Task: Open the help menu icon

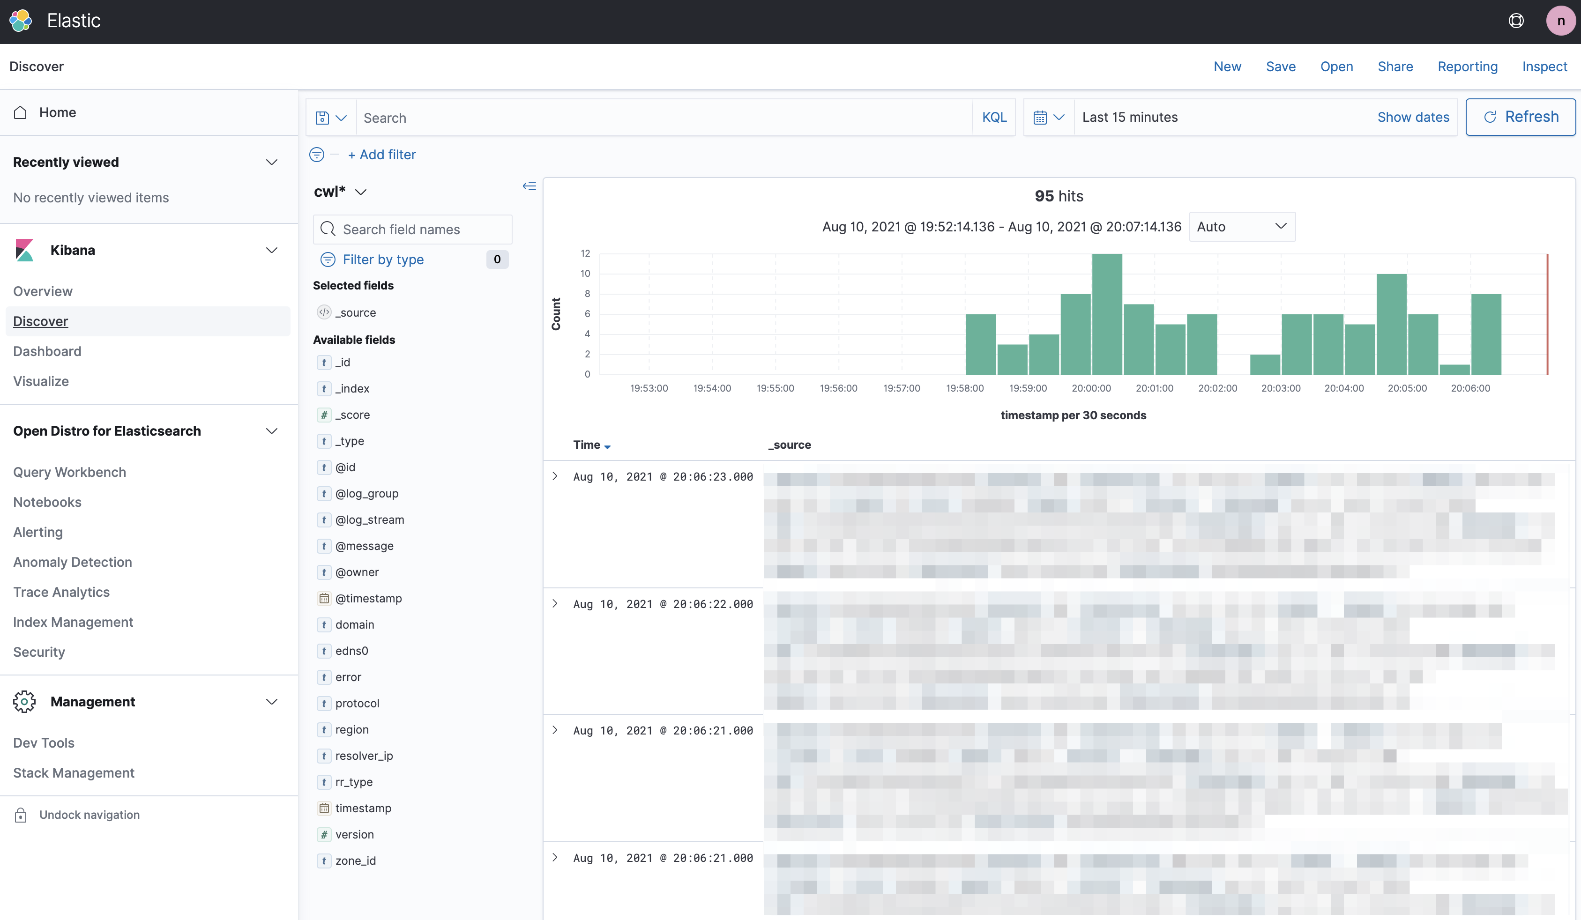Action: 1516,21
